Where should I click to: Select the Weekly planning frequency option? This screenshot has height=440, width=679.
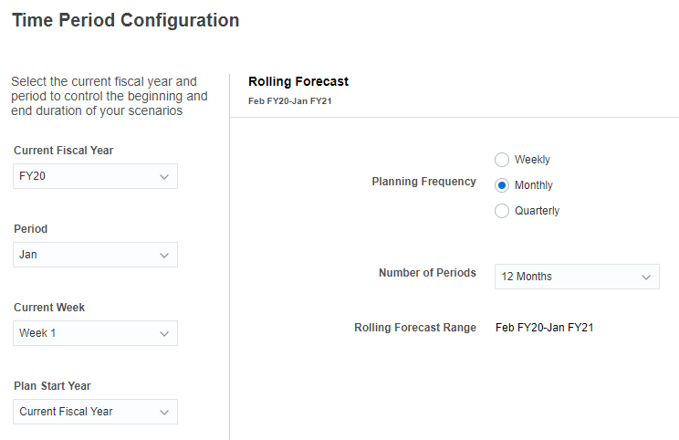click(x=502, y=160)
